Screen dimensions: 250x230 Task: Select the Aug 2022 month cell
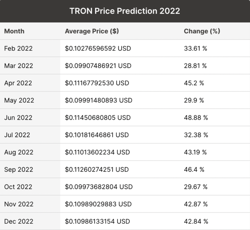point(19,152)
